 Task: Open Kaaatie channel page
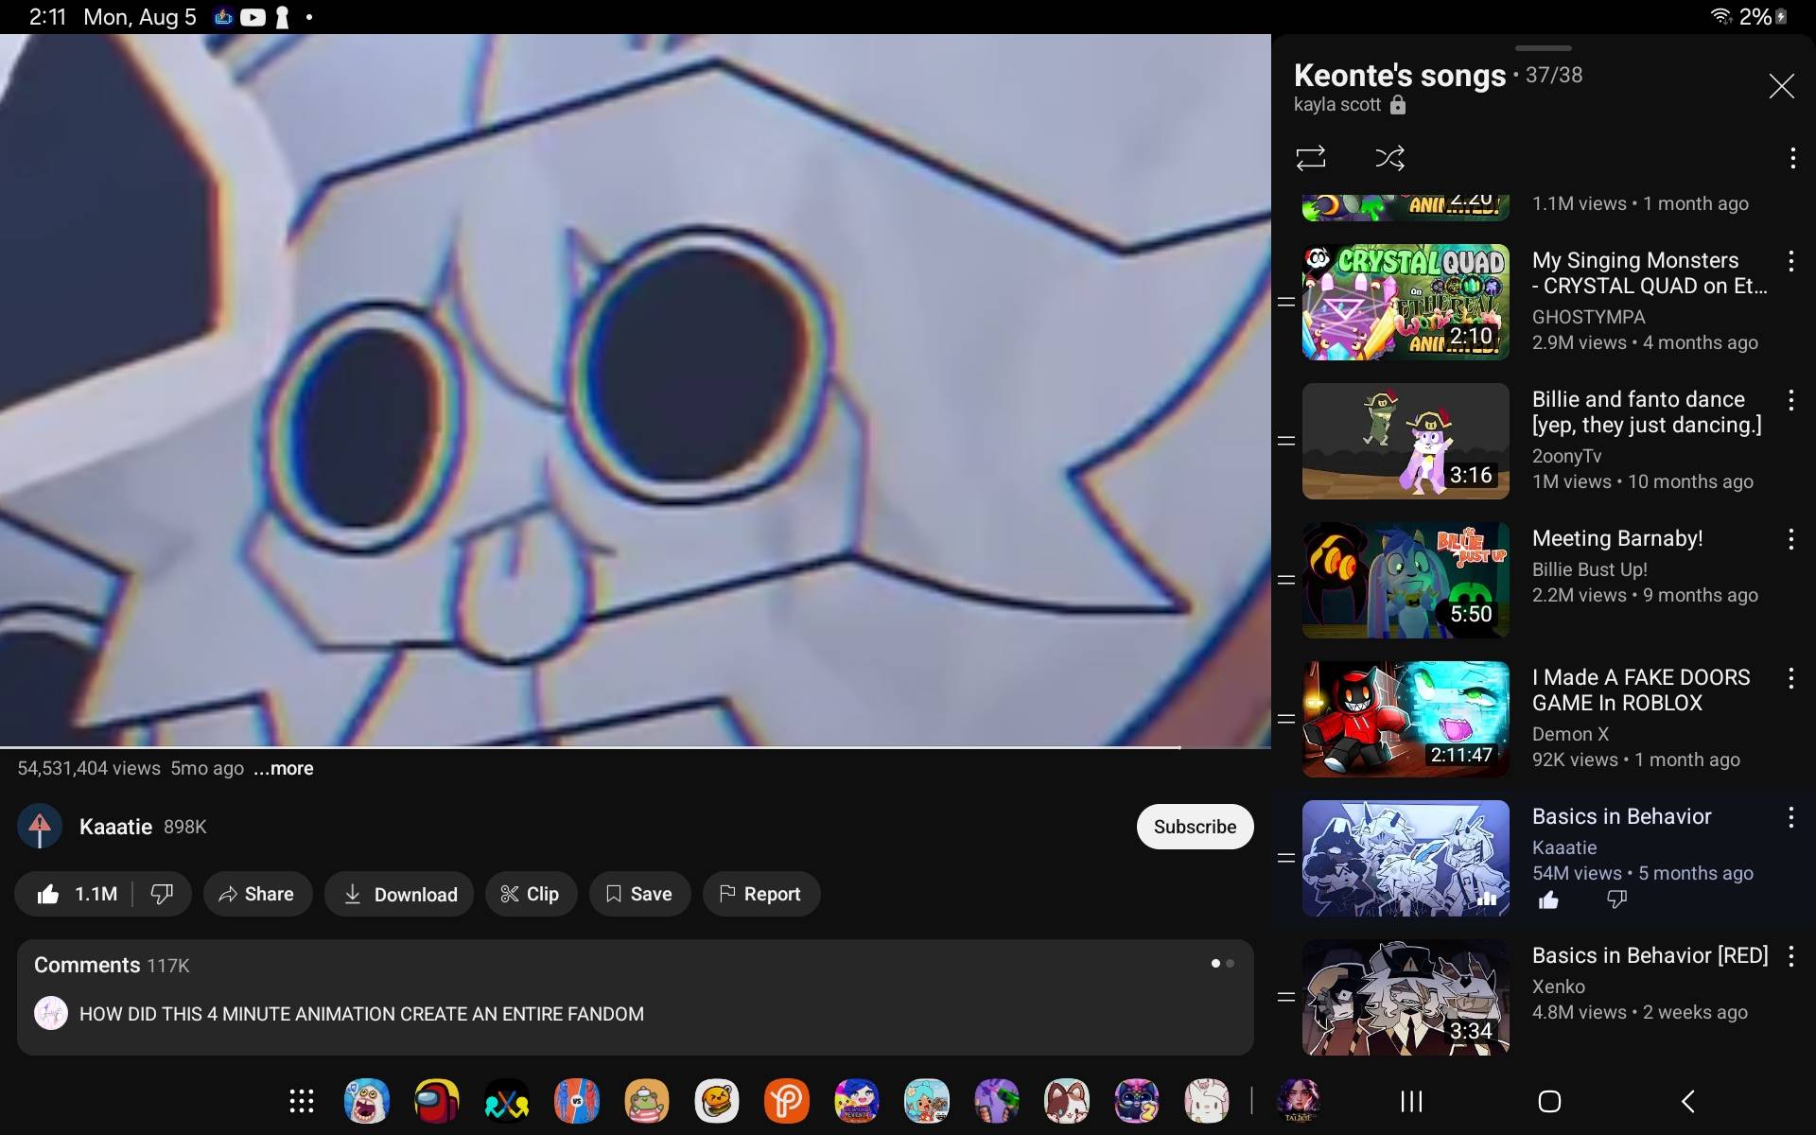(115, 827)
